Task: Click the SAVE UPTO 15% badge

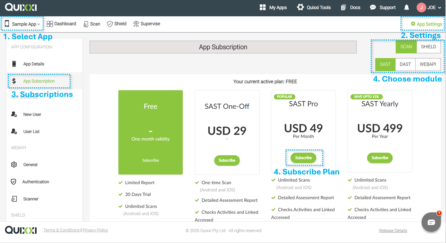Action: [x=366, y=97]
